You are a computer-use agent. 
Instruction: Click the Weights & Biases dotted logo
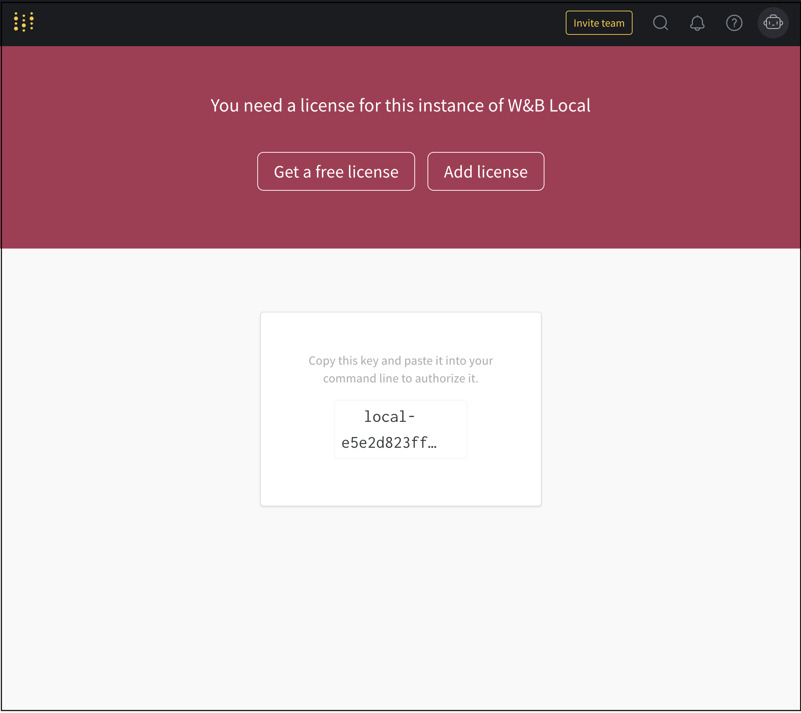(23, 22)
